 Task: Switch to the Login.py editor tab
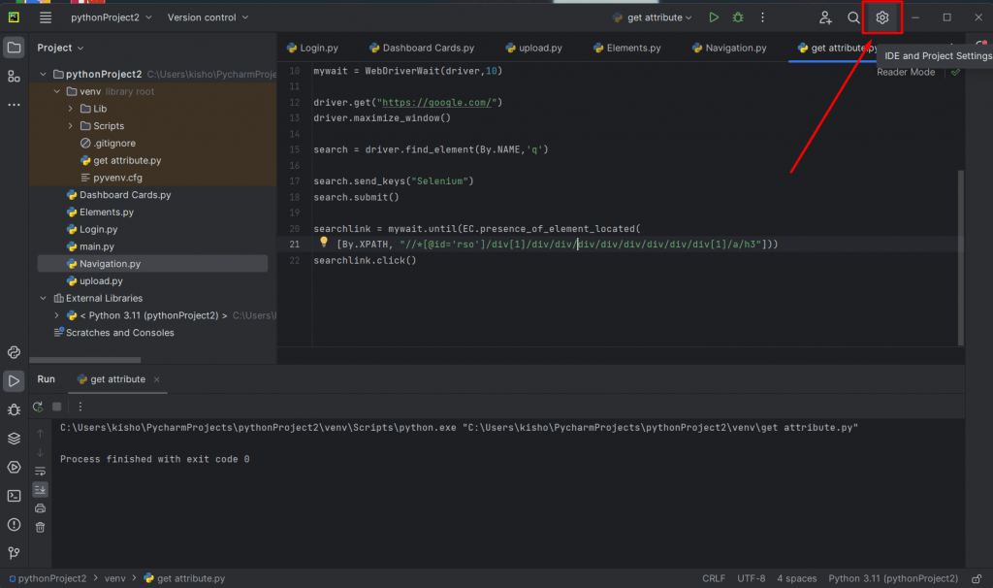point(317,48)
